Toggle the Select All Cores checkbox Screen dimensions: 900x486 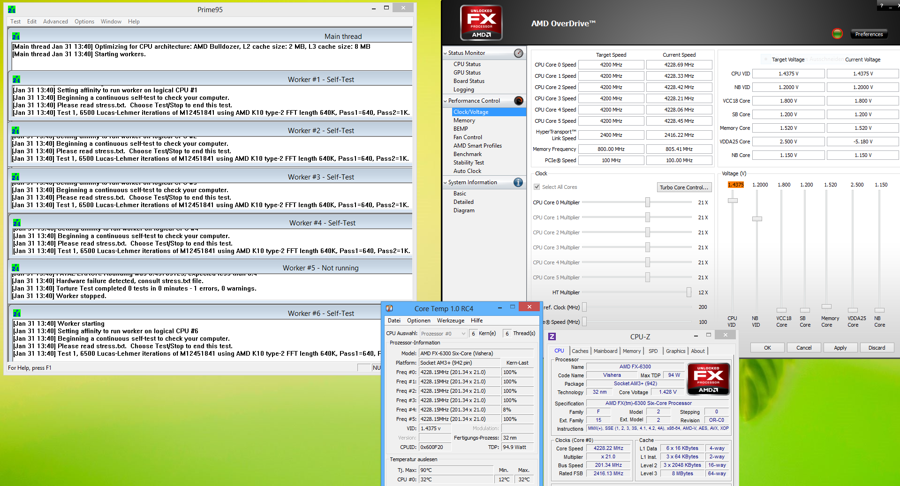pos(537,187)
